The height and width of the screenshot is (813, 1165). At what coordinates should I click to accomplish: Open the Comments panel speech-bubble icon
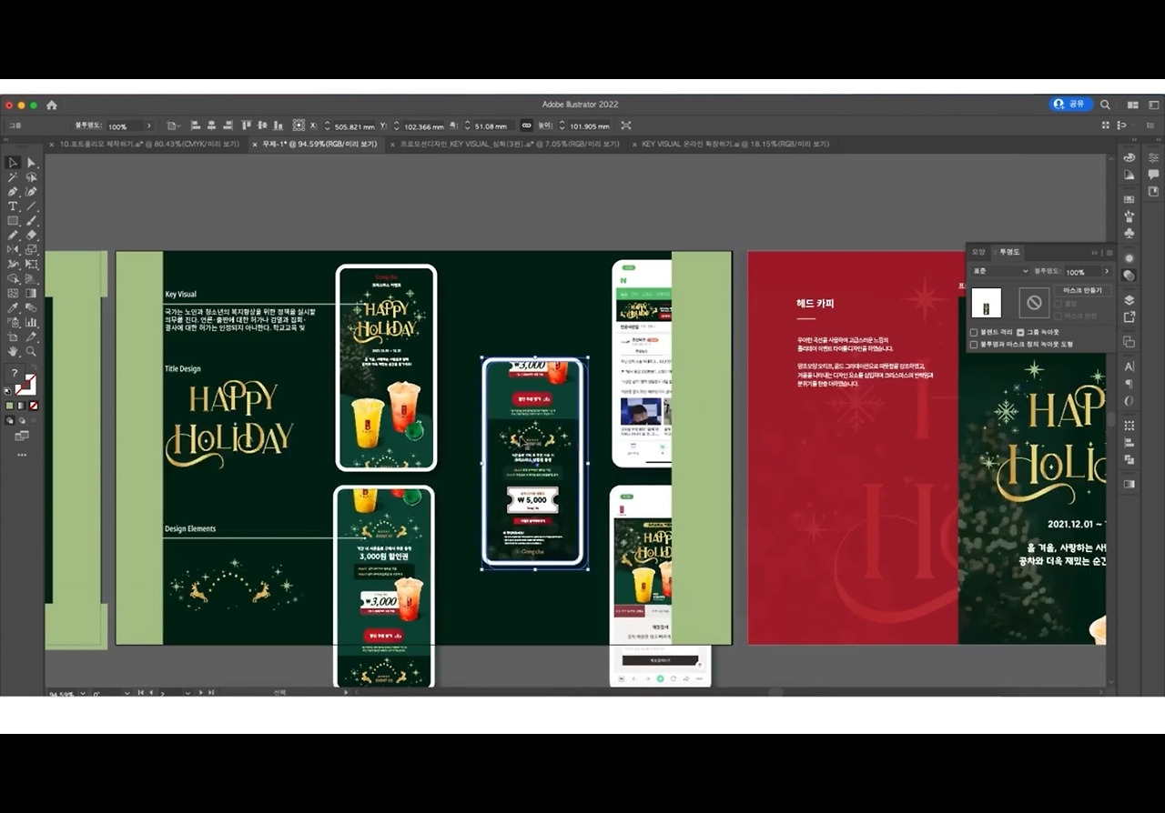click(x=1154, y=174)
